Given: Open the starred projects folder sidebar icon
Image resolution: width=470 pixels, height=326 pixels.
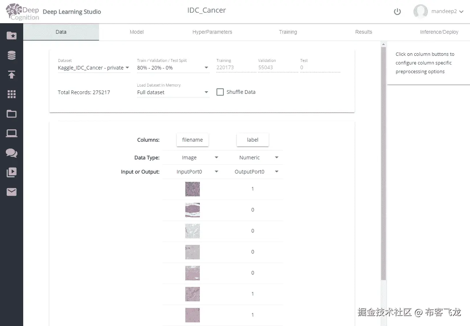Looking at the screenshot, I should (12, 35).
